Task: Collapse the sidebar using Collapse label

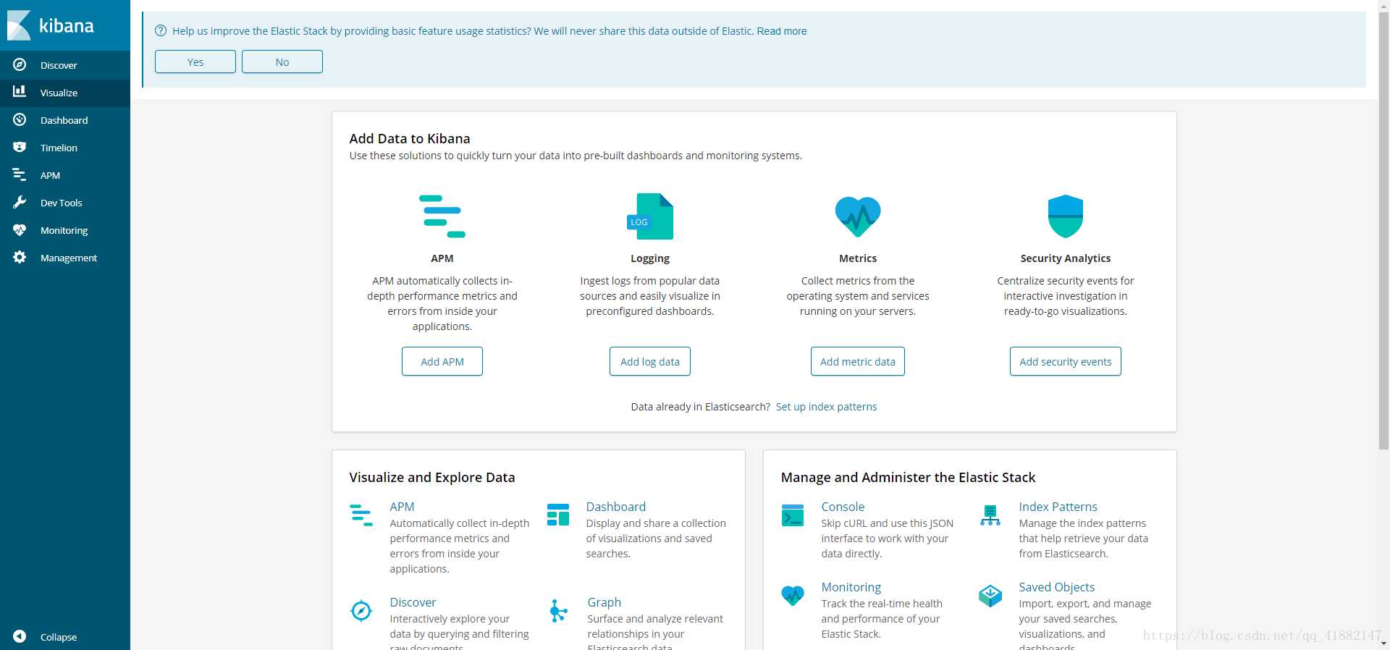Action: point(59,637)
